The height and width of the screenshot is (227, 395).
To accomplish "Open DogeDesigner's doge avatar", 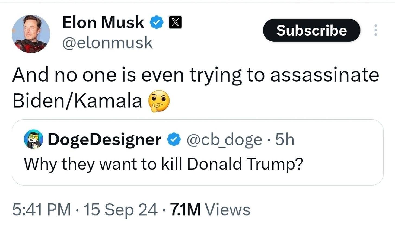I will pos(33,139).
